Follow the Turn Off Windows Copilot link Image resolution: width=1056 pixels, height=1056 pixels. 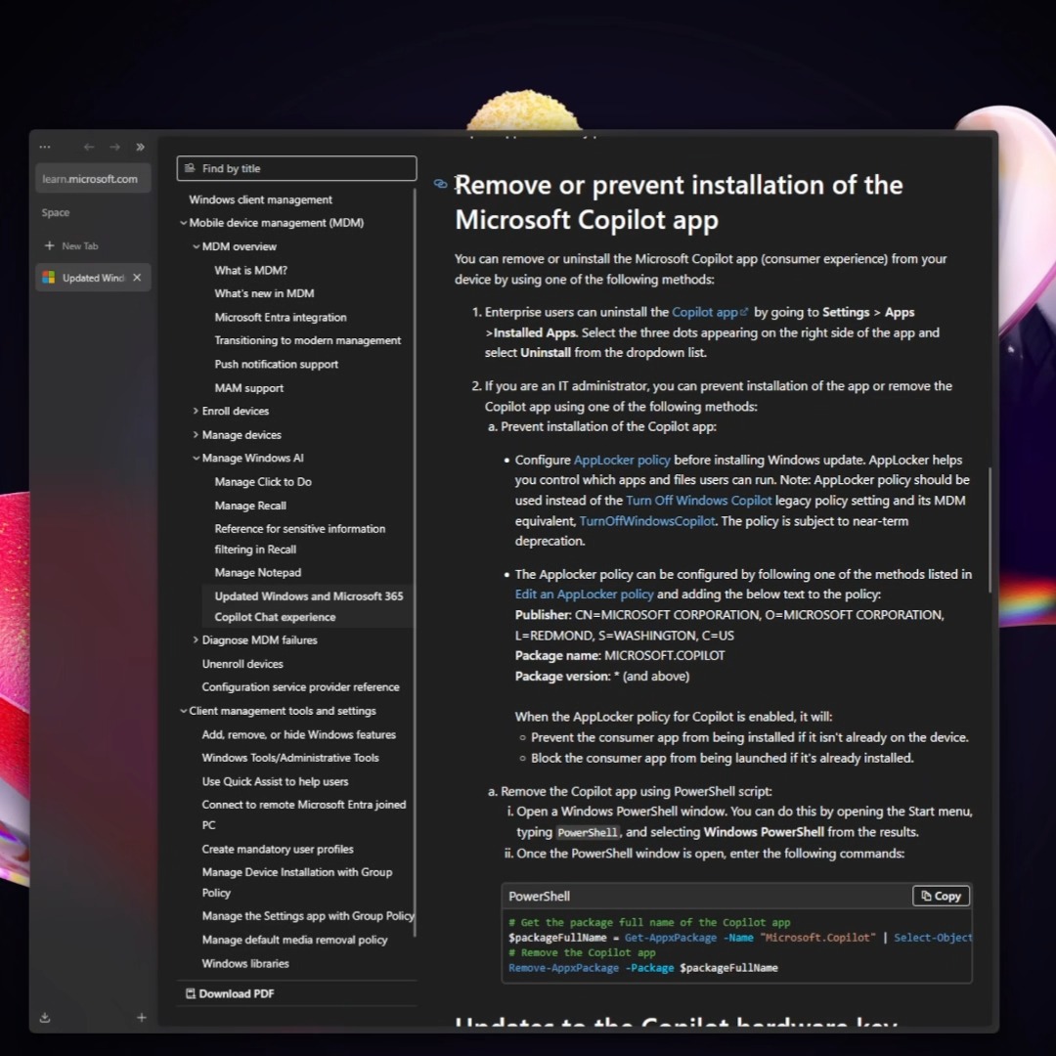(x=698, y=501)
